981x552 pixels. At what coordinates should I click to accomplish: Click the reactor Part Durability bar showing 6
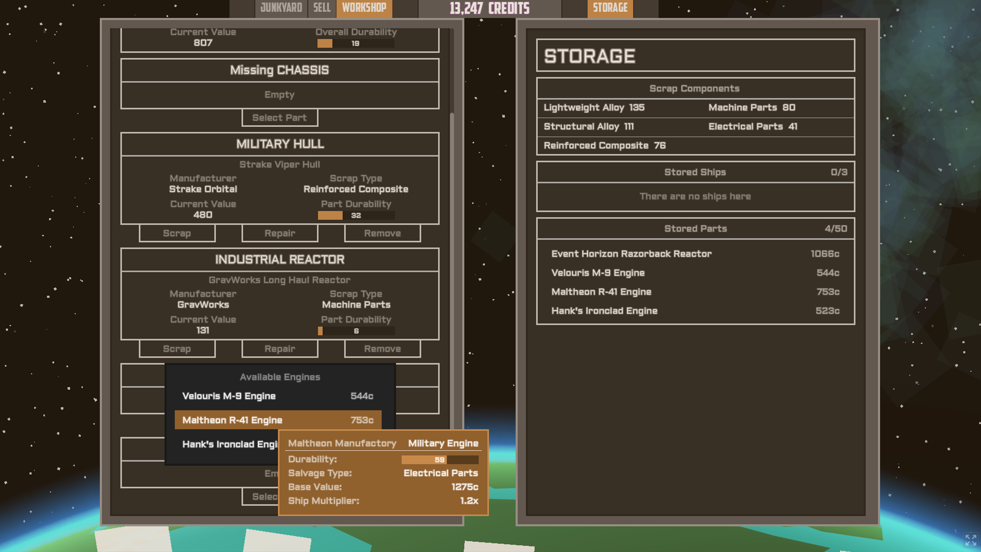click(356, 331)
